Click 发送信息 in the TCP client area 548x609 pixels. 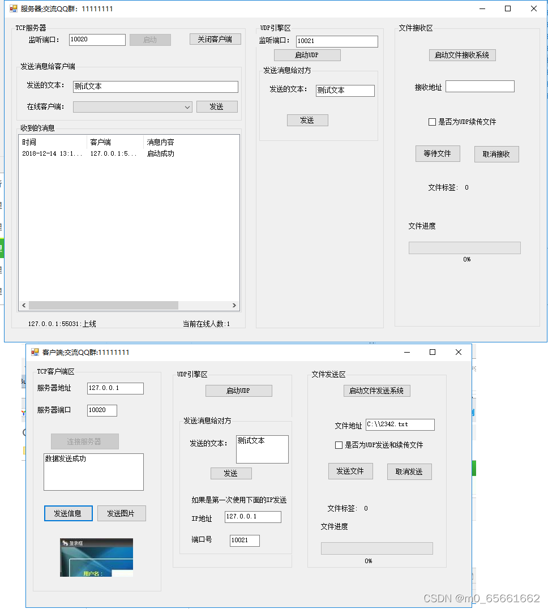(68, 513)
